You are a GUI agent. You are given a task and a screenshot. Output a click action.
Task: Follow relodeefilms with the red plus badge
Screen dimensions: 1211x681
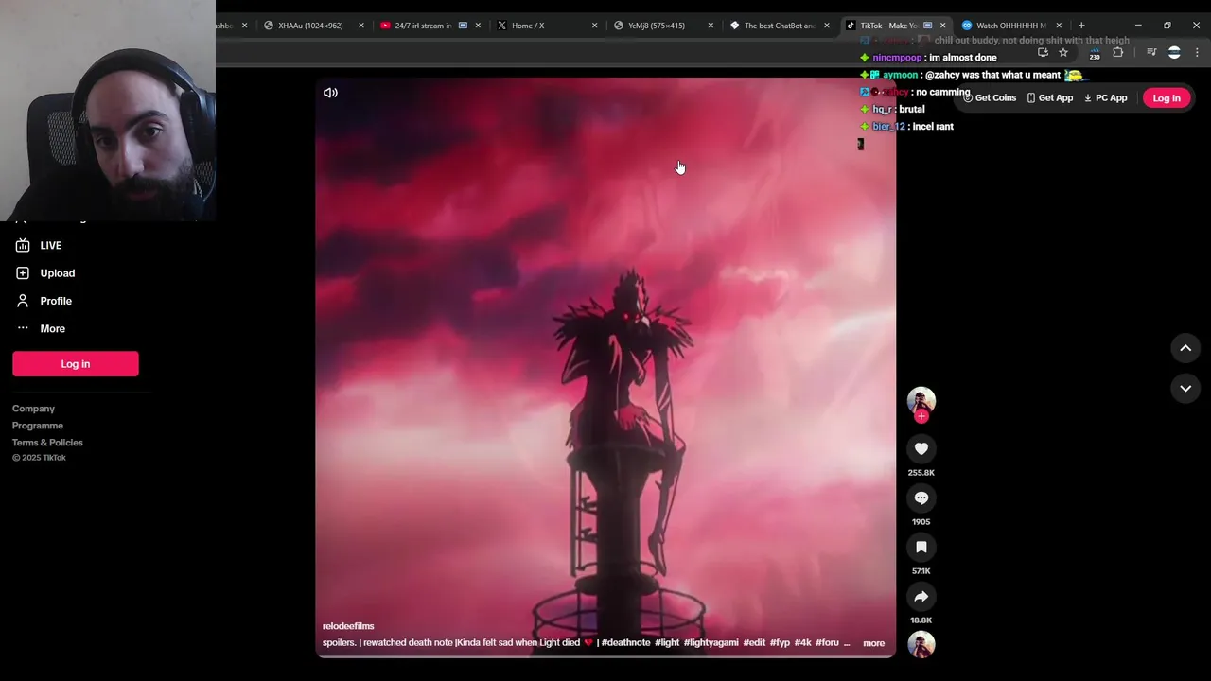coord(921,416)
